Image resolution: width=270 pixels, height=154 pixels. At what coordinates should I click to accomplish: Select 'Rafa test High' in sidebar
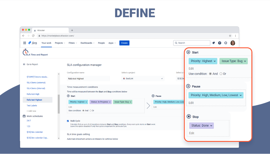click(33, 94)
